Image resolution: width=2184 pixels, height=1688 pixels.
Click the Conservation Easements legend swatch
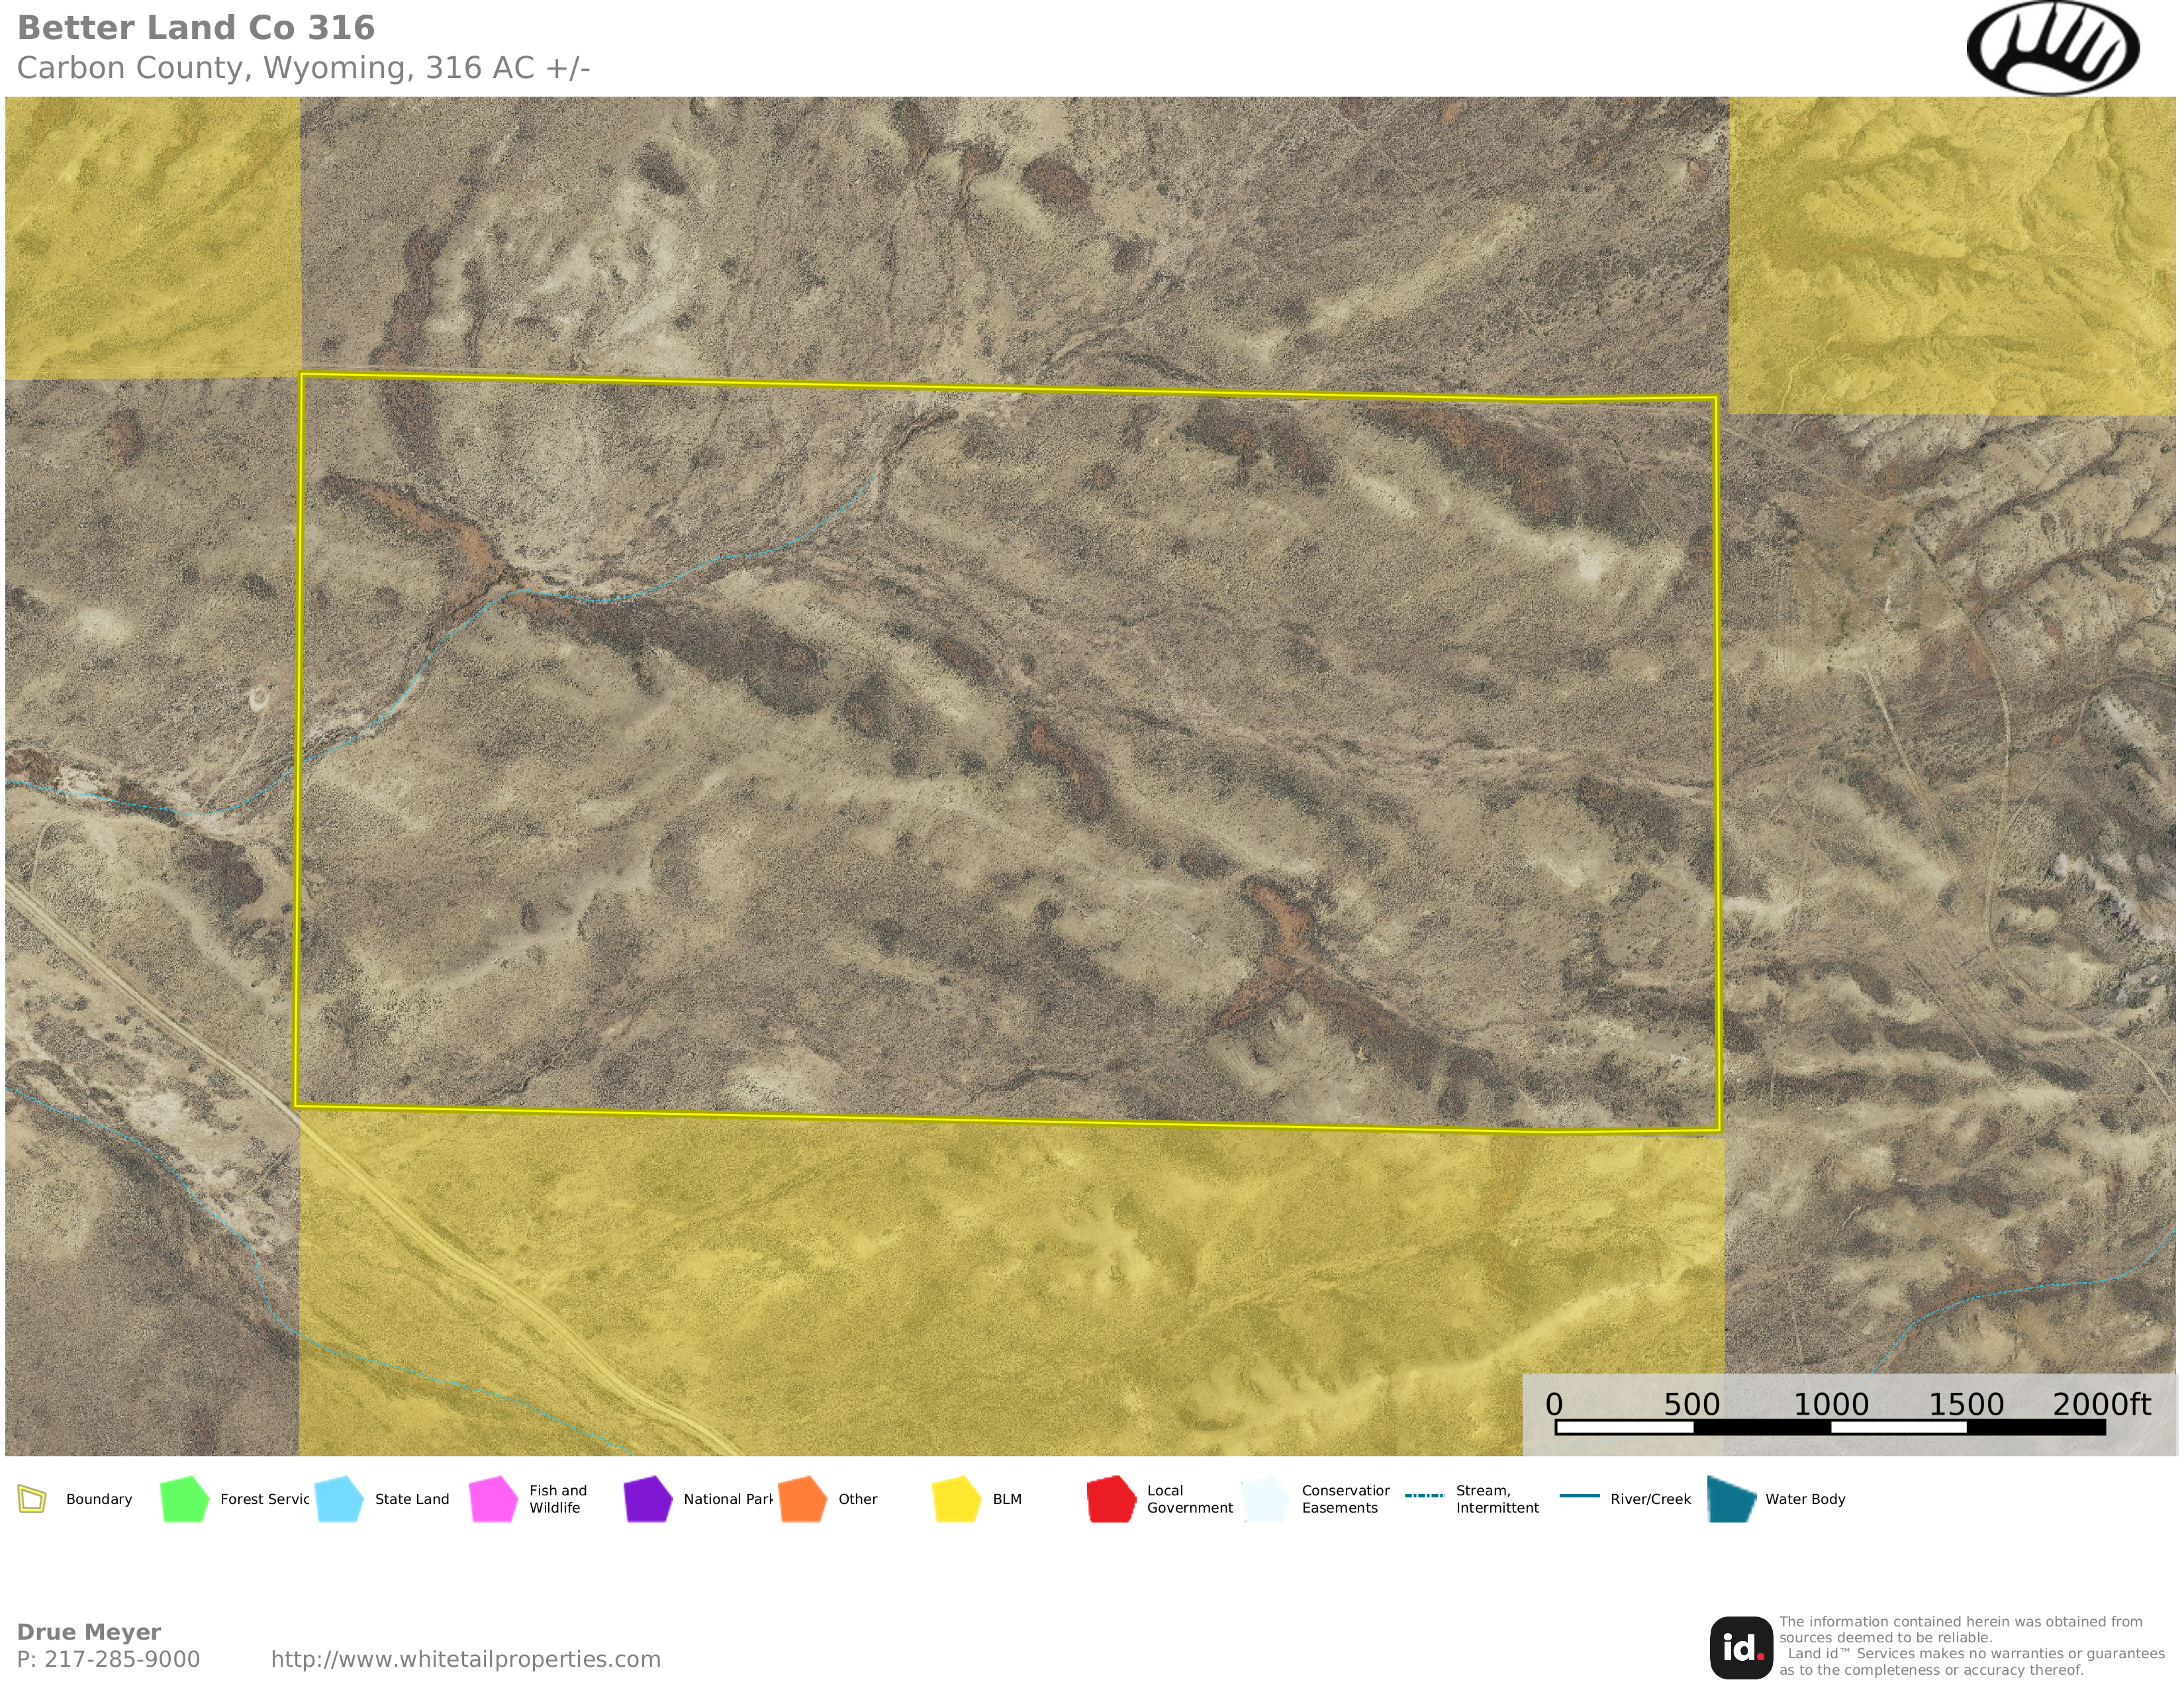coord(1266,1499)
